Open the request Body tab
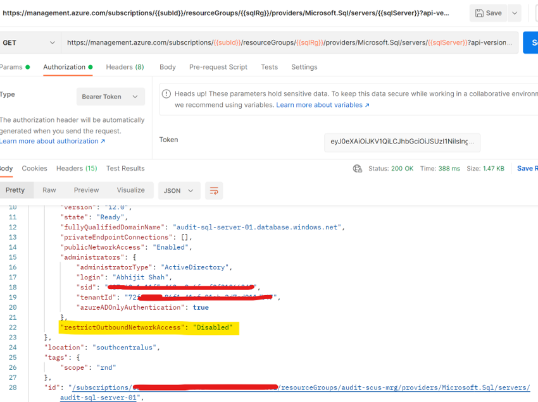This screenshot has height=402, width=538. (168, 67)
